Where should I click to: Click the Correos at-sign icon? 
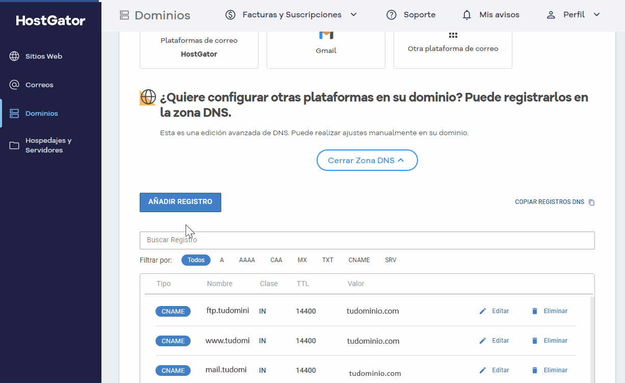pyautogui.click(x=14, y=85)
